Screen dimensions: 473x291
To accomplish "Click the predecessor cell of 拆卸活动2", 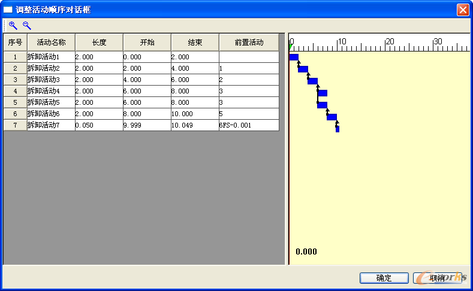I will (x=249, y=68).
